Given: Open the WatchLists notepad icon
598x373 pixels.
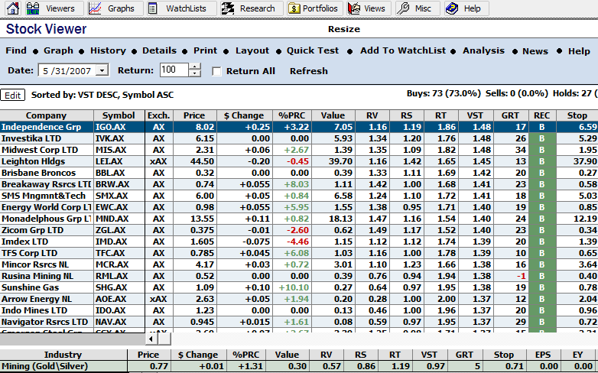Looking at the screenshot, I should tap(153, 8).
